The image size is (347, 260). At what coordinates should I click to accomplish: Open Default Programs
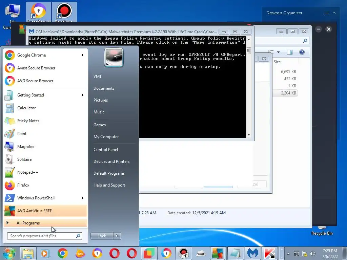coord(109,173)
